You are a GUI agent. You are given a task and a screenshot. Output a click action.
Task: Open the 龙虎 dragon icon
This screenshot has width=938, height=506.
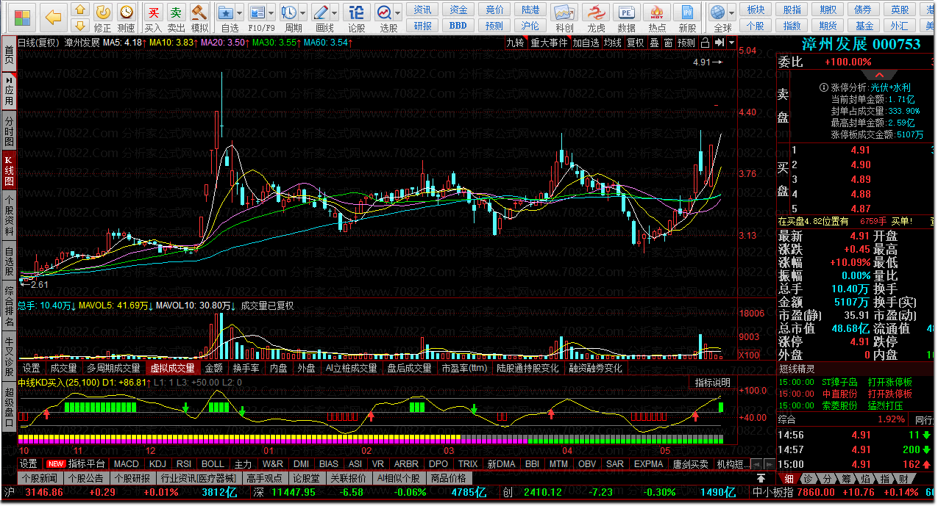(596, 12)
